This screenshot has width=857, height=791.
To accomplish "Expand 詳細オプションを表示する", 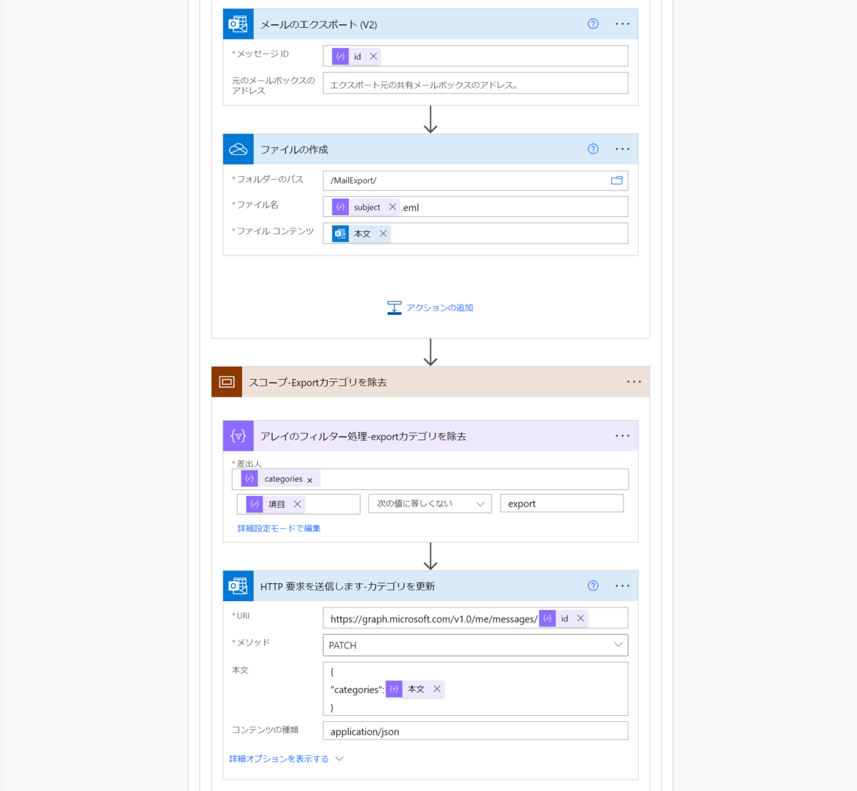I will click(286, 759).
